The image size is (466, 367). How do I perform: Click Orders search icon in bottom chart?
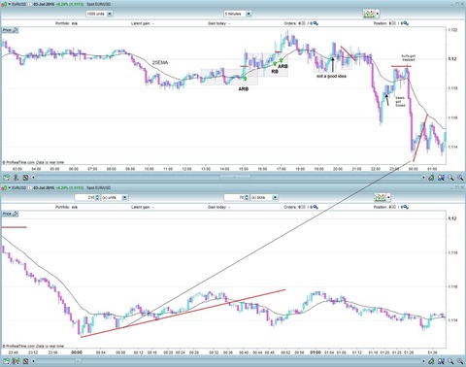click(x=316, y=207)
